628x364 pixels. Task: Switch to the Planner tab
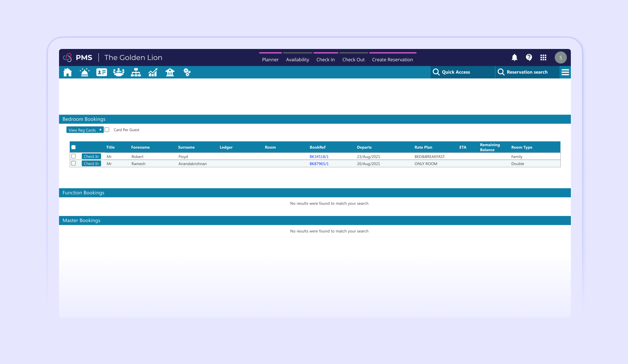(270, 60)
